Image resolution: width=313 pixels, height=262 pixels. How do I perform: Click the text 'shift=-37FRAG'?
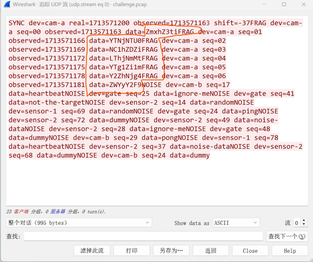coord(240,23)
